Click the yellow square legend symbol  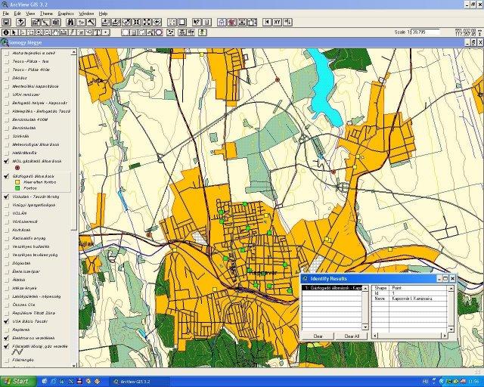coord(16,181)
